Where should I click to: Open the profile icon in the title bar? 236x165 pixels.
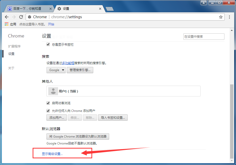coord(204,3)
